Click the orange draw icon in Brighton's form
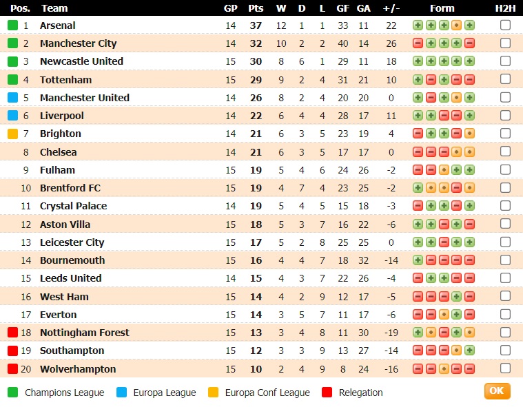This screenshot has width=523, height=407. click(x=469, y=134)
